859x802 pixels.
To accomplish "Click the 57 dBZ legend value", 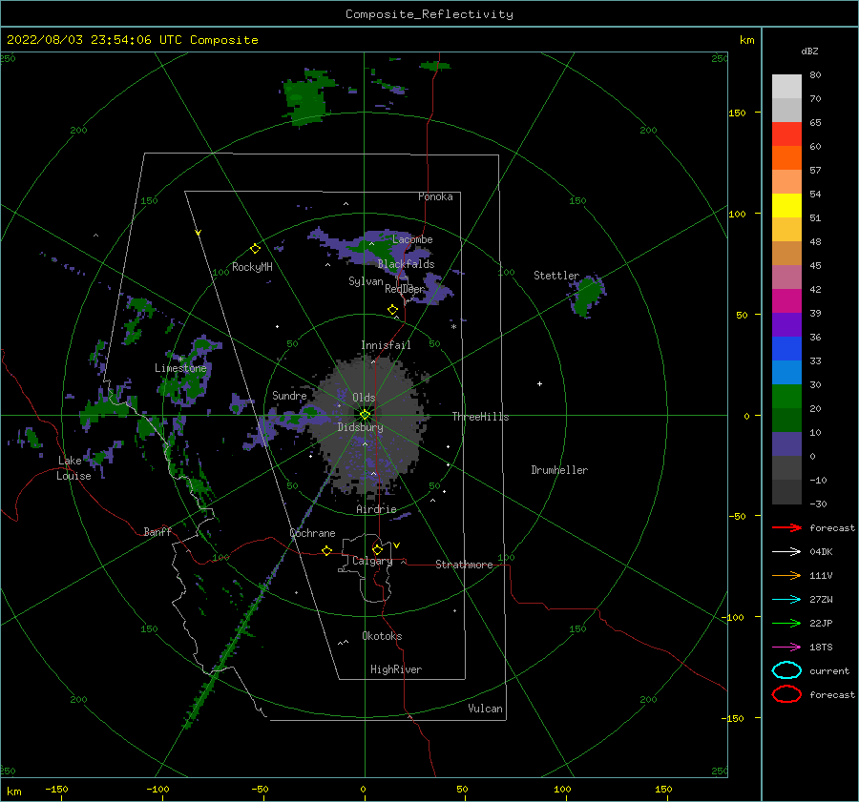I will [x=815, y=171].
